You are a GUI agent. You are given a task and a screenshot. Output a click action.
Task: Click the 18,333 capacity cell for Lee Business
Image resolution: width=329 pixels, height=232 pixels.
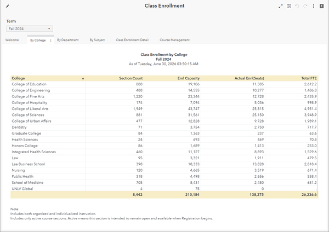(194, 164)
